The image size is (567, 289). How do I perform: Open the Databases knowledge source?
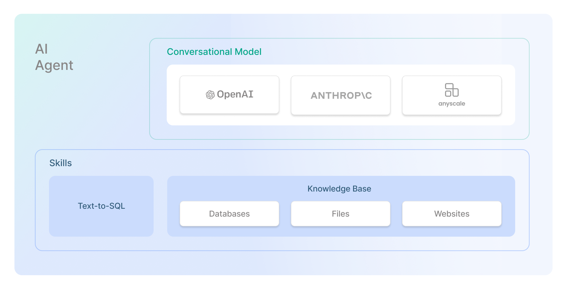[x=229, y=214]
